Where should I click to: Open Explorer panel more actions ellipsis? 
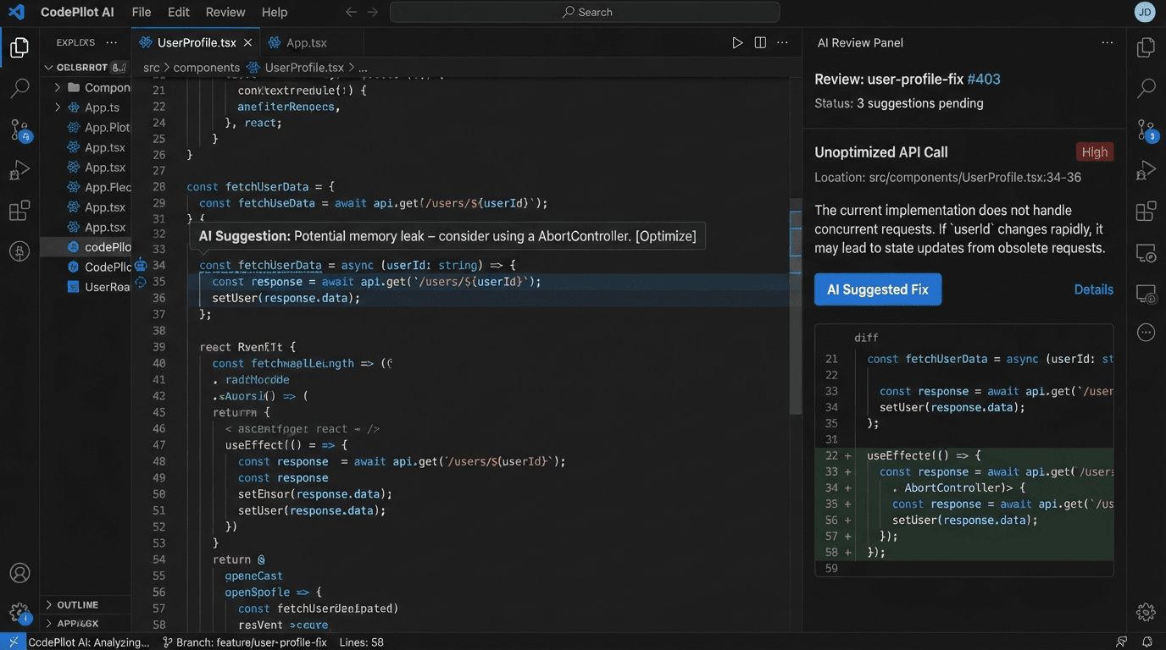(111, 42)
